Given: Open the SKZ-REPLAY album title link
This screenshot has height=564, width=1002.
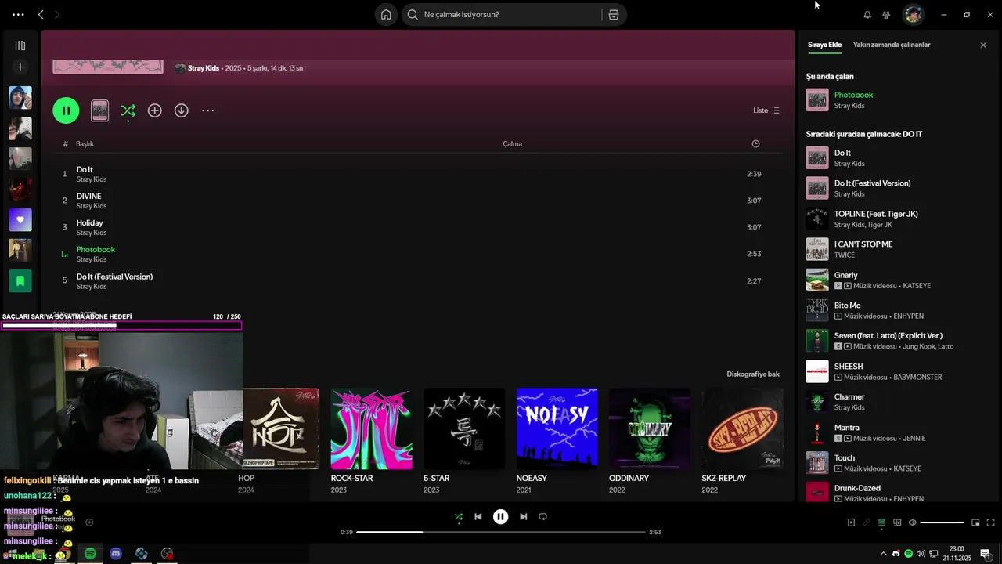Looking at the screenshot, I should coord(724,478).
